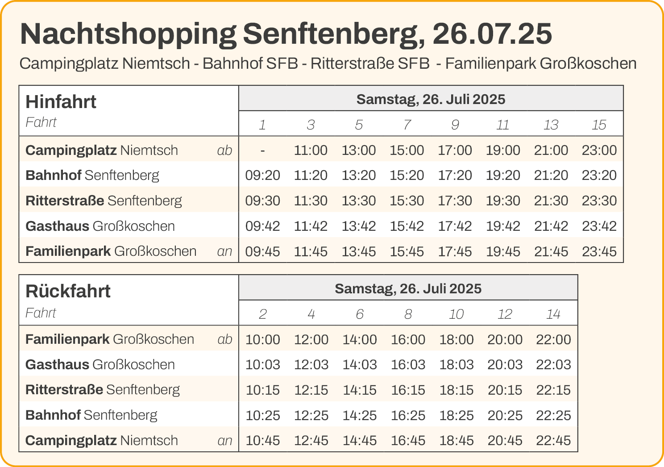Viewport: 664px width, 467px height.
Task: Click Rückfahrt Ritterstraße time 18:15
Action: (456, 390)
